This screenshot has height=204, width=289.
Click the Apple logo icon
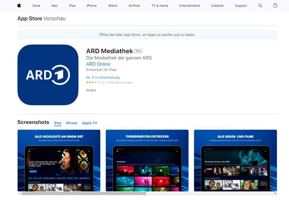tap(19, 5)
